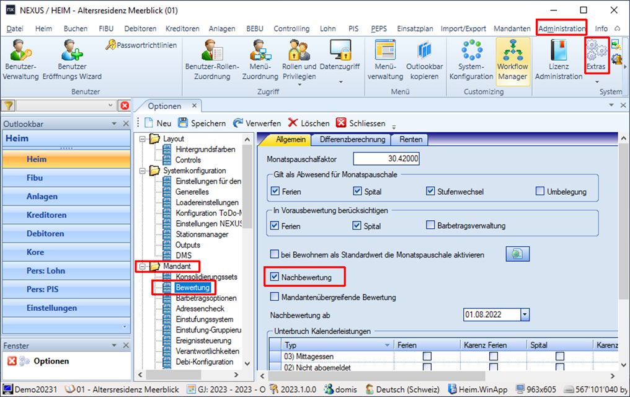The height and width of the screenshot is (397, 630).
Task: Collapse the Systemkonfiguration tree folder
Action: pos(142,171)
